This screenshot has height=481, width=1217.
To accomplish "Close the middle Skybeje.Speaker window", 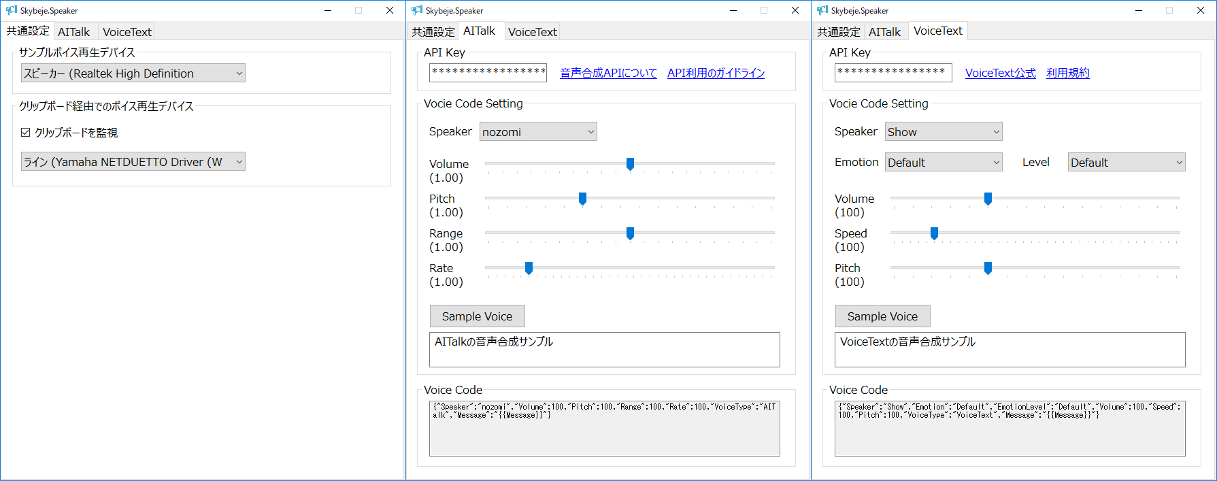I will click(x=795, y=10).
